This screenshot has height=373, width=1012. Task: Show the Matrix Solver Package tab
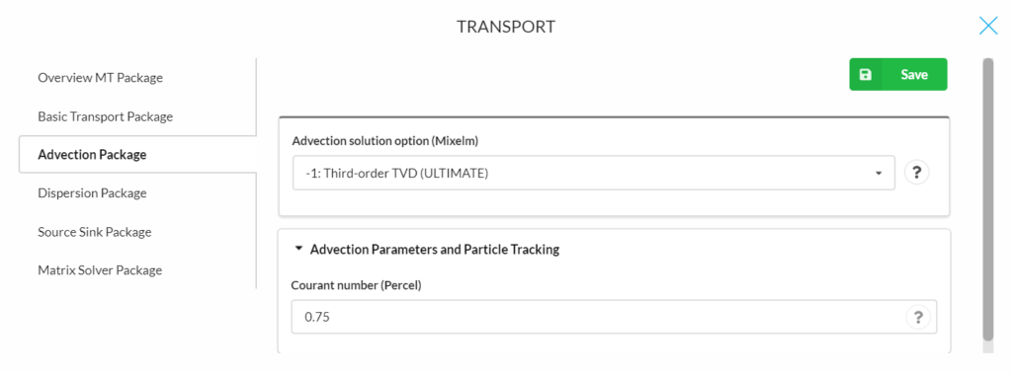click(100, 270)
